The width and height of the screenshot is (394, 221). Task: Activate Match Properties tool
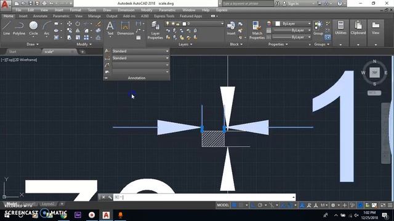pyautogui.click(x=257, y=30)
